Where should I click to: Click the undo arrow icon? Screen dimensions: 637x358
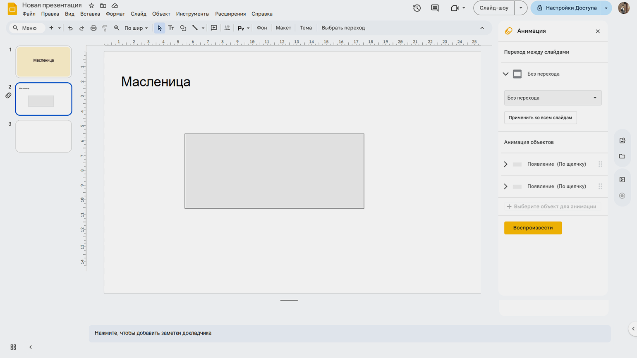(x=70, y=28)
